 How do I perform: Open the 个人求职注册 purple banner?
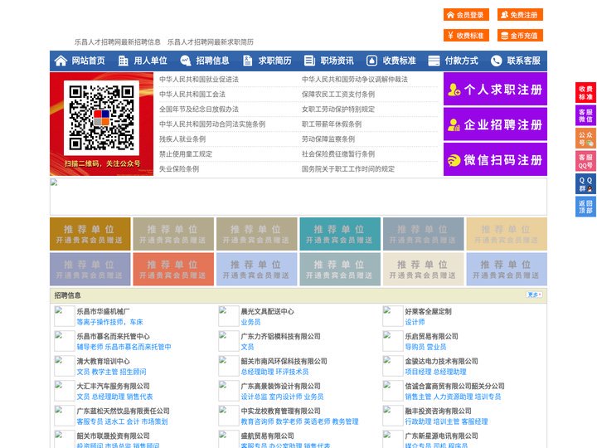point(495,89)
